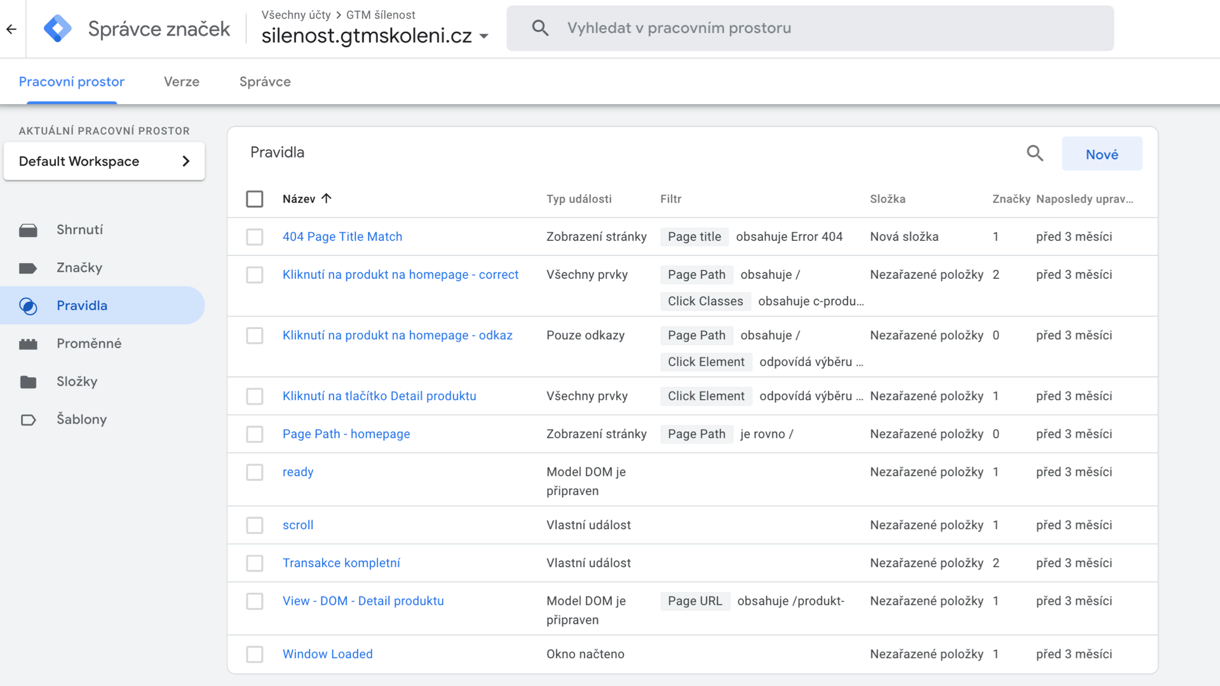Sort by Název column arrow
This screenshot has height=686, width=1220.
click(327, 199)
